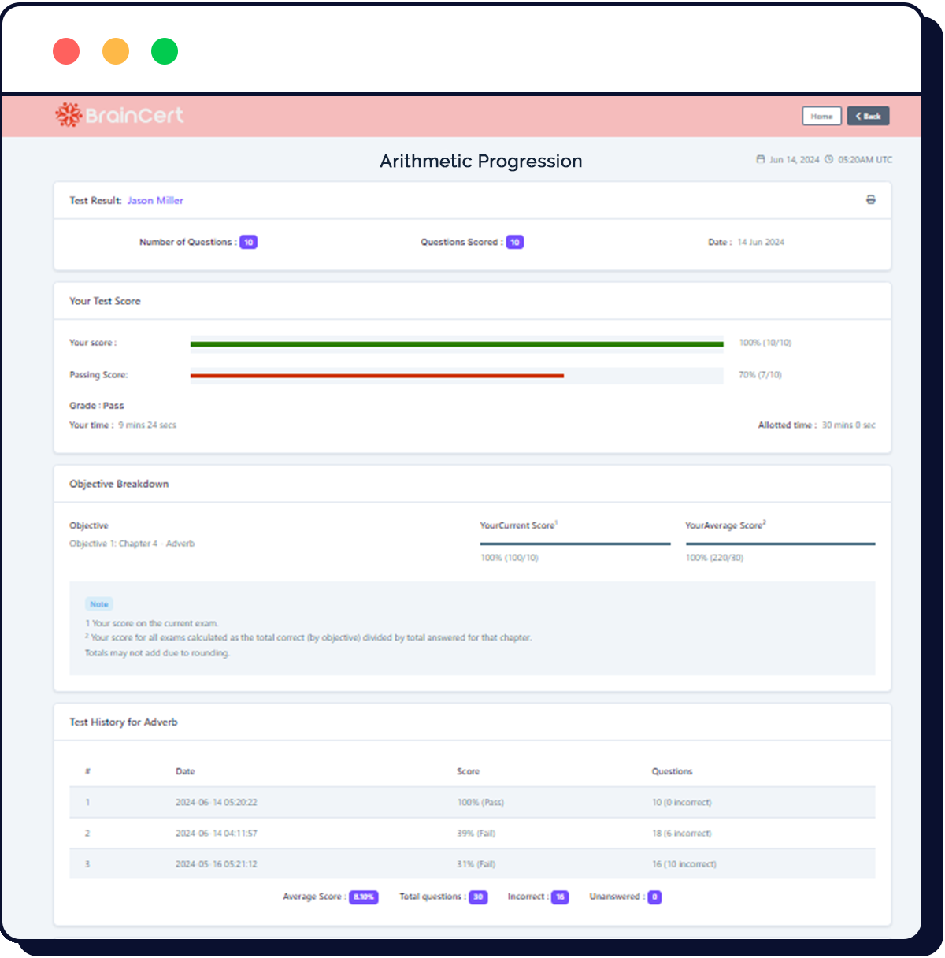Click the yellow window minimize dot

click(x=116, y=51)
